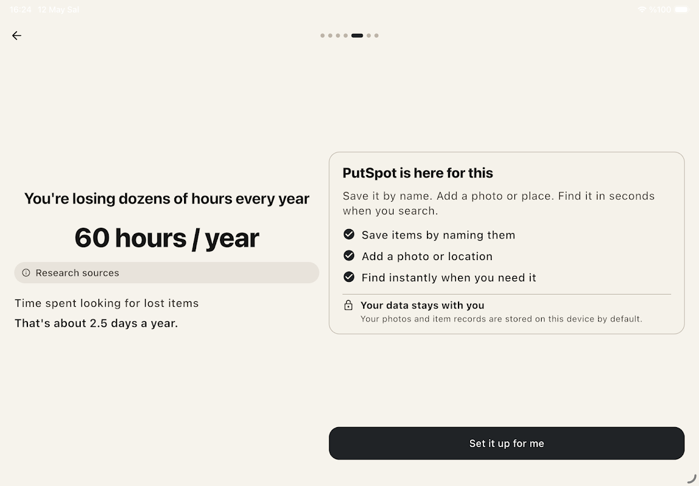699x486 pixels.
Task: Go back using the arrow icon
Action: tap(16, 36)
